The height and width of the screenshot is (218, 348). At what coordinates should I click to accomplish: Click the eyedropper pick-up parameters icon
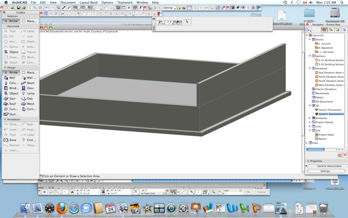pyautogui.click(x=64, y=8)
